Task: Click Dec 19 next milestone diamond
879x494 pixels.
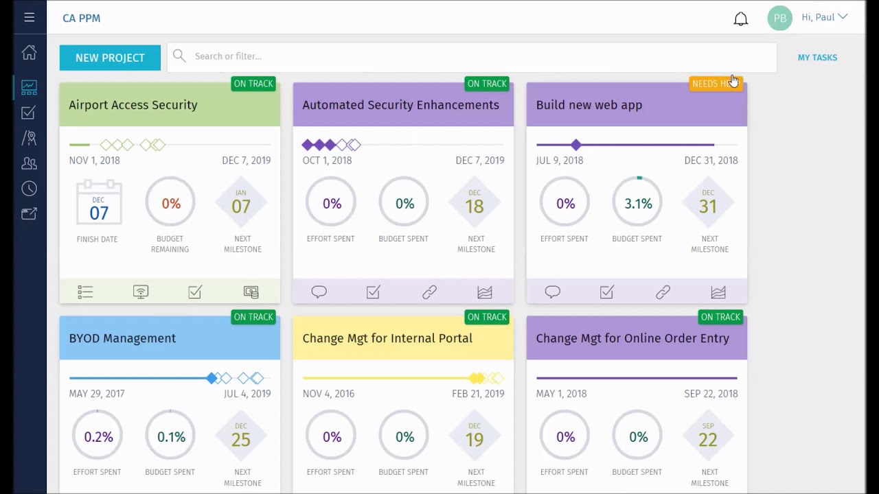Action: pyautogui.click(x=475, y=436)
